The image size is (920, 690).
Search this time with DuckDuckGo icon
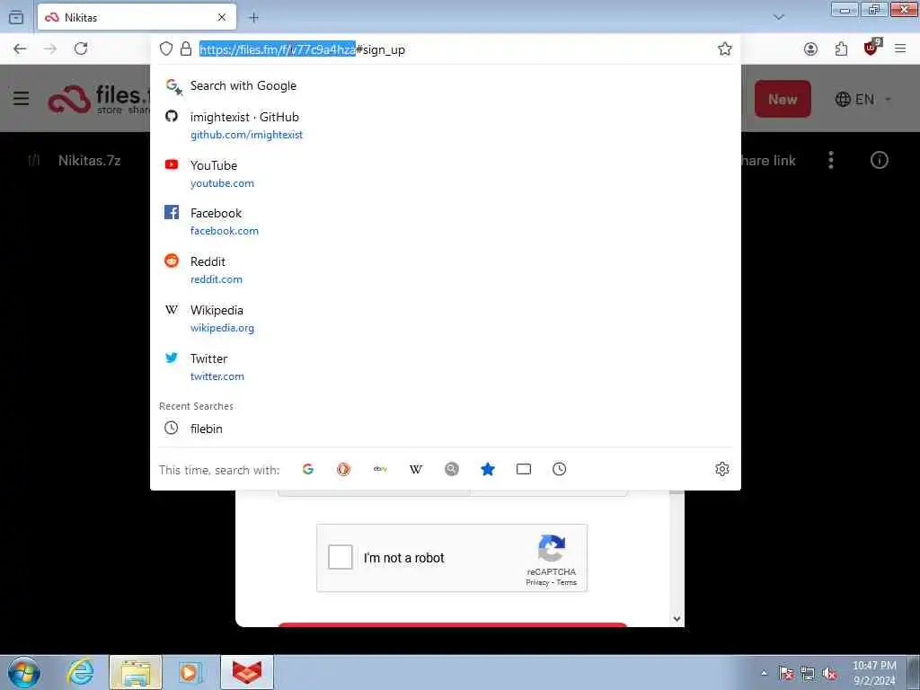(344, 469)
